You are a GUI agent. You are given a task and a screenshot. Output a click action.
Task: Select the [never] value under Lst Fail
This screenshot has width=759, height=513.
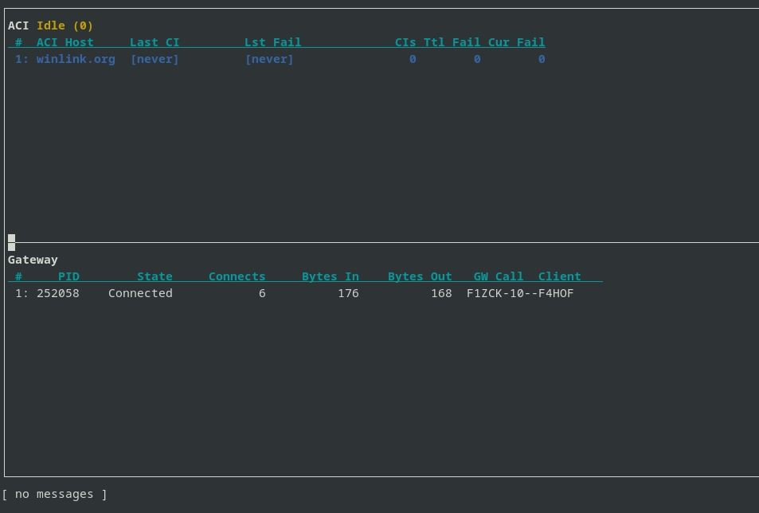click(x=269, y=59)
